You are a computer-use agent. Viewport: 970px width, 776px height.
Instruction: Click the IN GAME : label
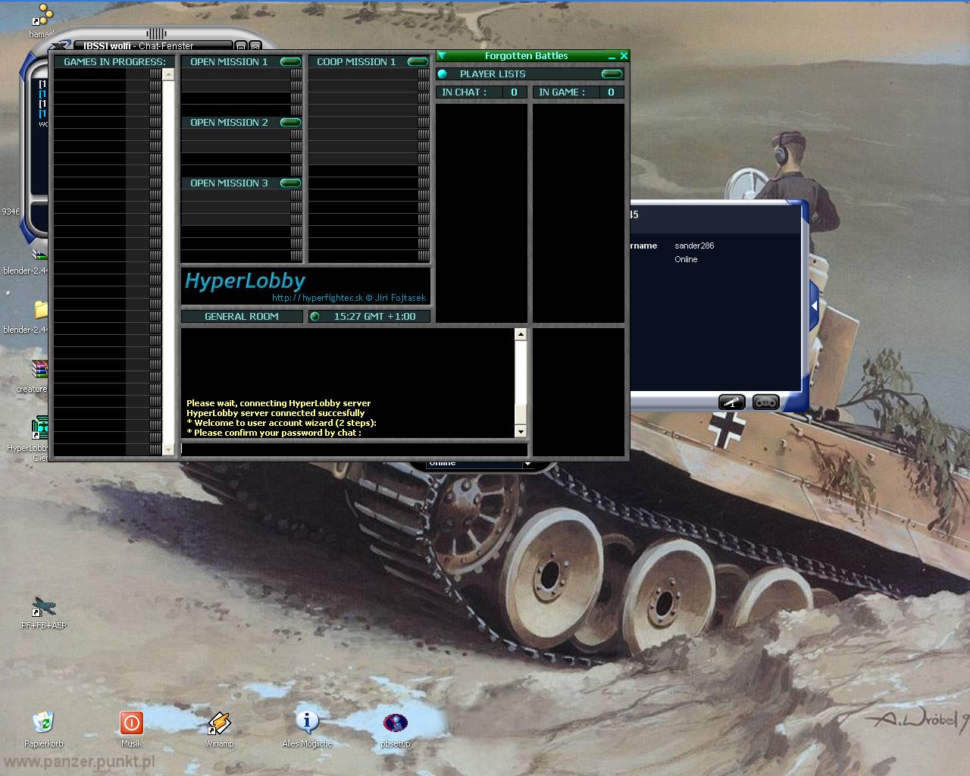tap(562, 92)
